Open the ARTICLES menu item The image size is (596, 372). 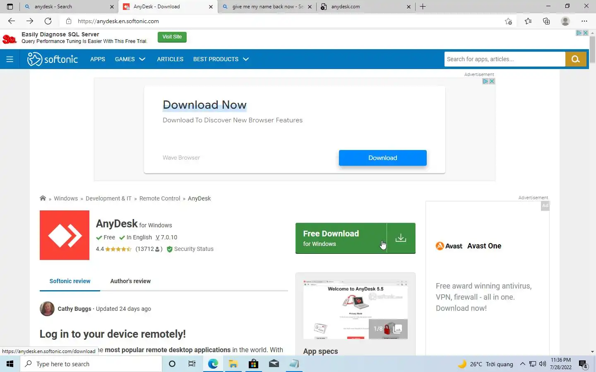click(170, 59)
